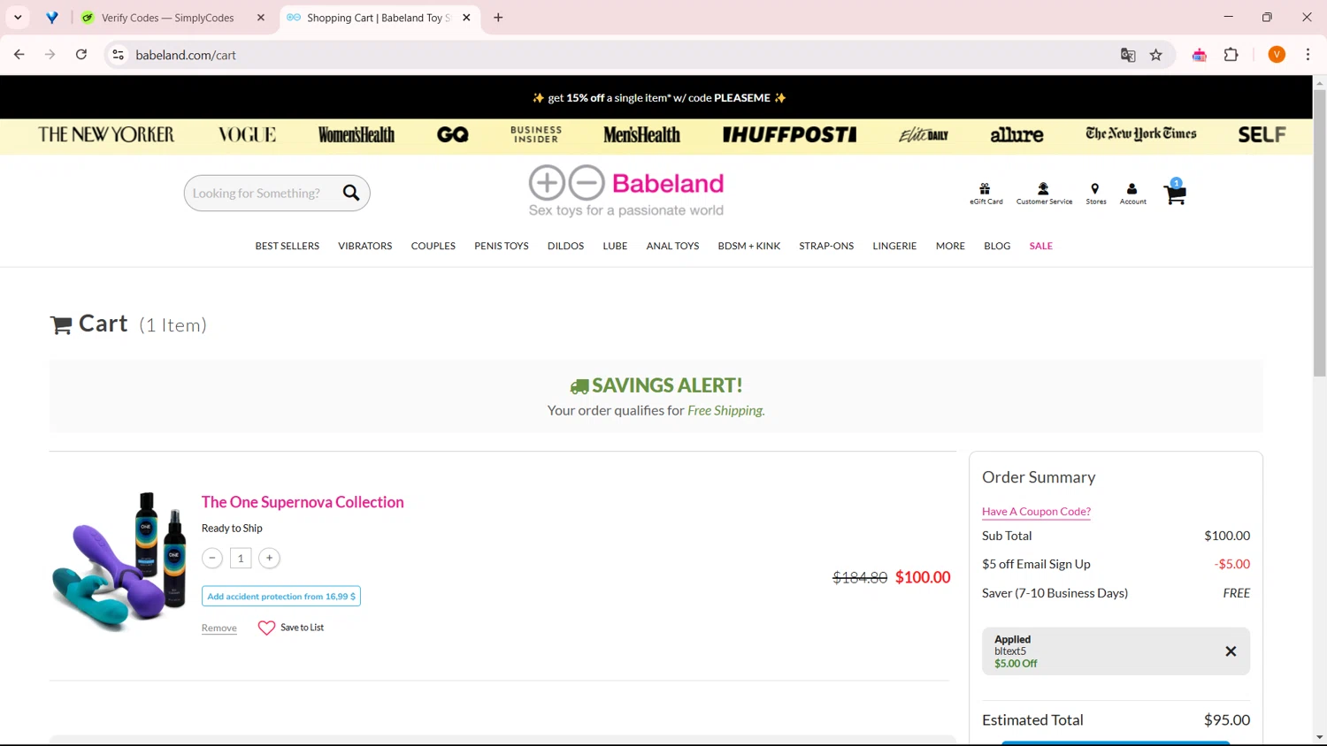Open BDSM + KINK menu
This screenshot has height=746, width=1327.
[x=748, y=246]
